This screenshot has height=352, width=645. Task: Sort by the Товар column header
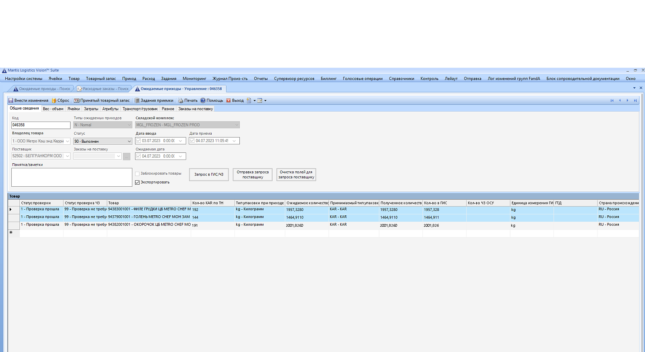click(x=149, y=203)
